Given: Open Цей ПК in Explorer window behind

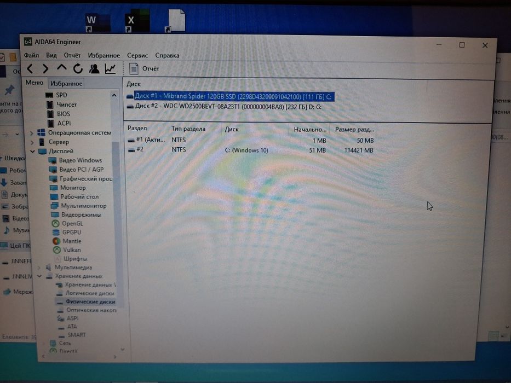Looking at the screenshot, I should coord(16,246).
